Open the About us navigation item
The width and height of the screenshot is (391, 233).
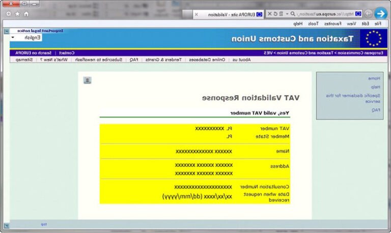click(x=242, y=60)
